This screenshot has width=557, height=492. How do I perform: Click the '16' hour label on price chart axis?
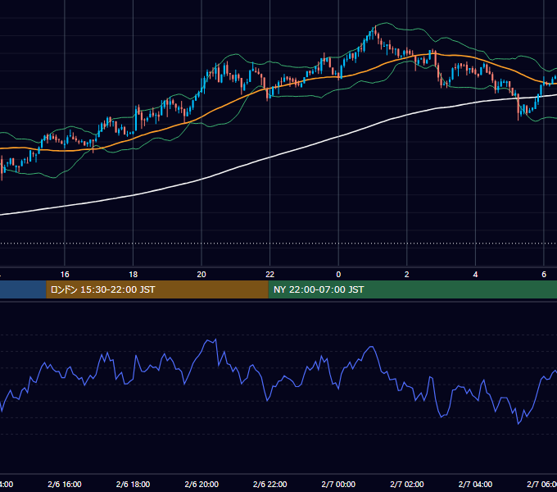pos(65,275)
